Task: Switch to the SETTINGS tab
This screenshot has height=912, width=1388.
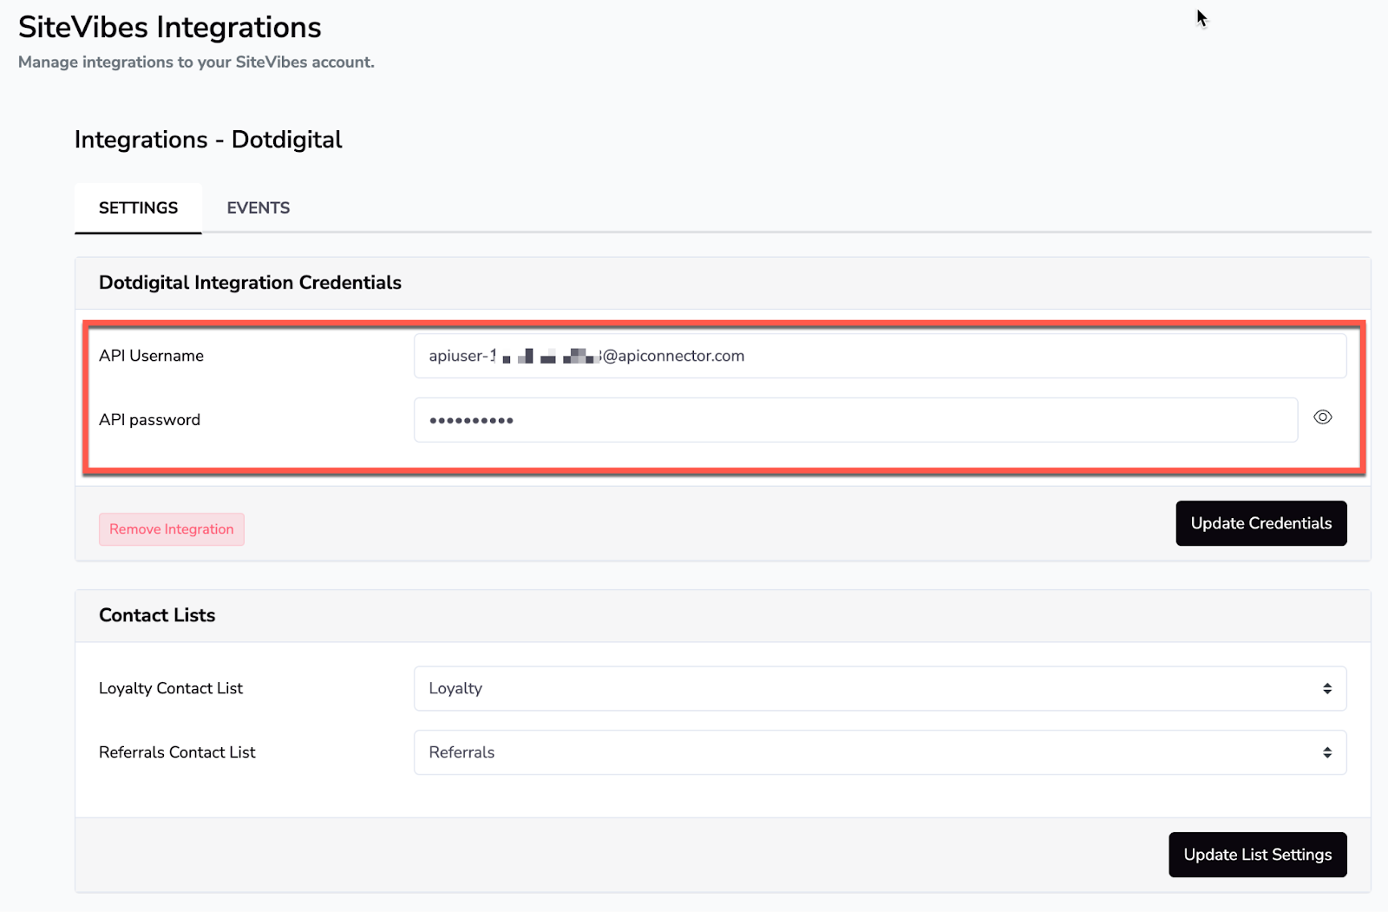Action: coord(138,208)
